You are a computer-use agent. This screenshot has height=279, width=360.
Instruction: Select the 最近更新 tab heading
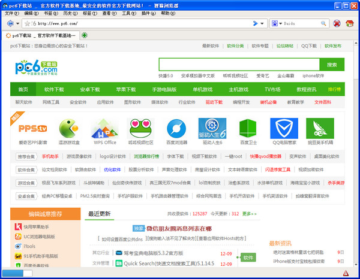[x=100, y=214]
